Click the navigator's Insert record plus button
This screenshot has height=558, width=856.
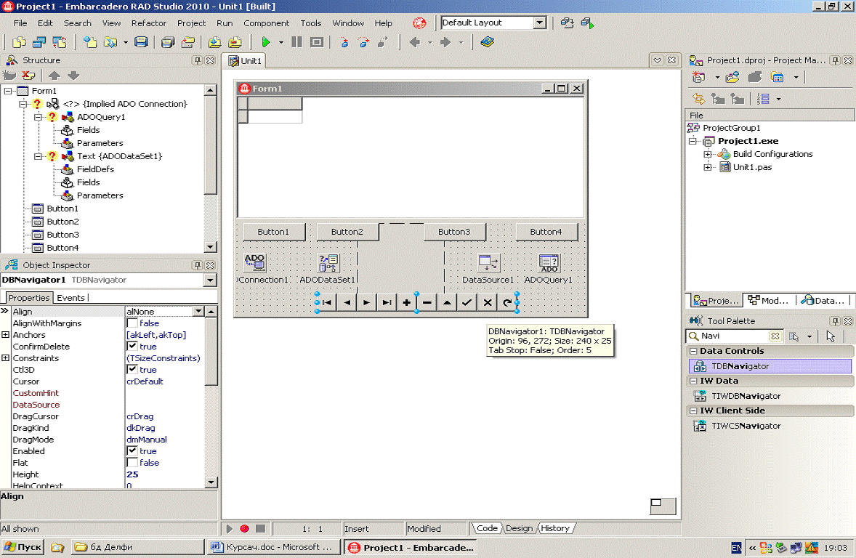[407, 302]
